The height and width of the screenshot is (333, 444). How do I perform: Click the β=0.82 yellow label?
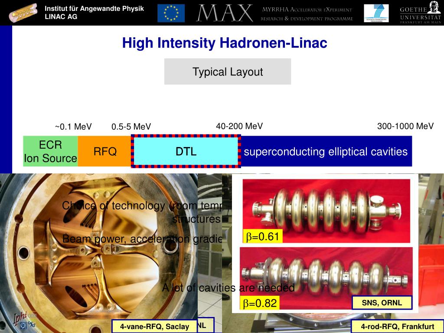[260, 303]
